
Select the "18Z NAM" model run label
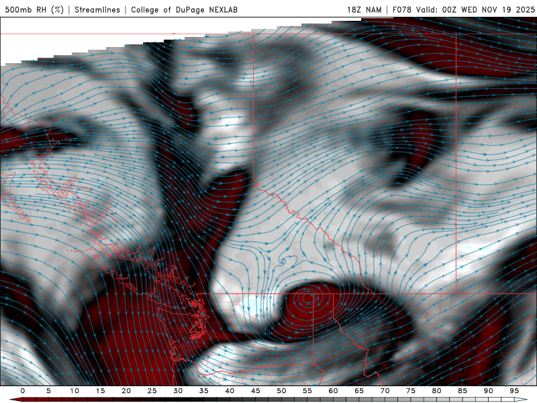coord(364,9)
